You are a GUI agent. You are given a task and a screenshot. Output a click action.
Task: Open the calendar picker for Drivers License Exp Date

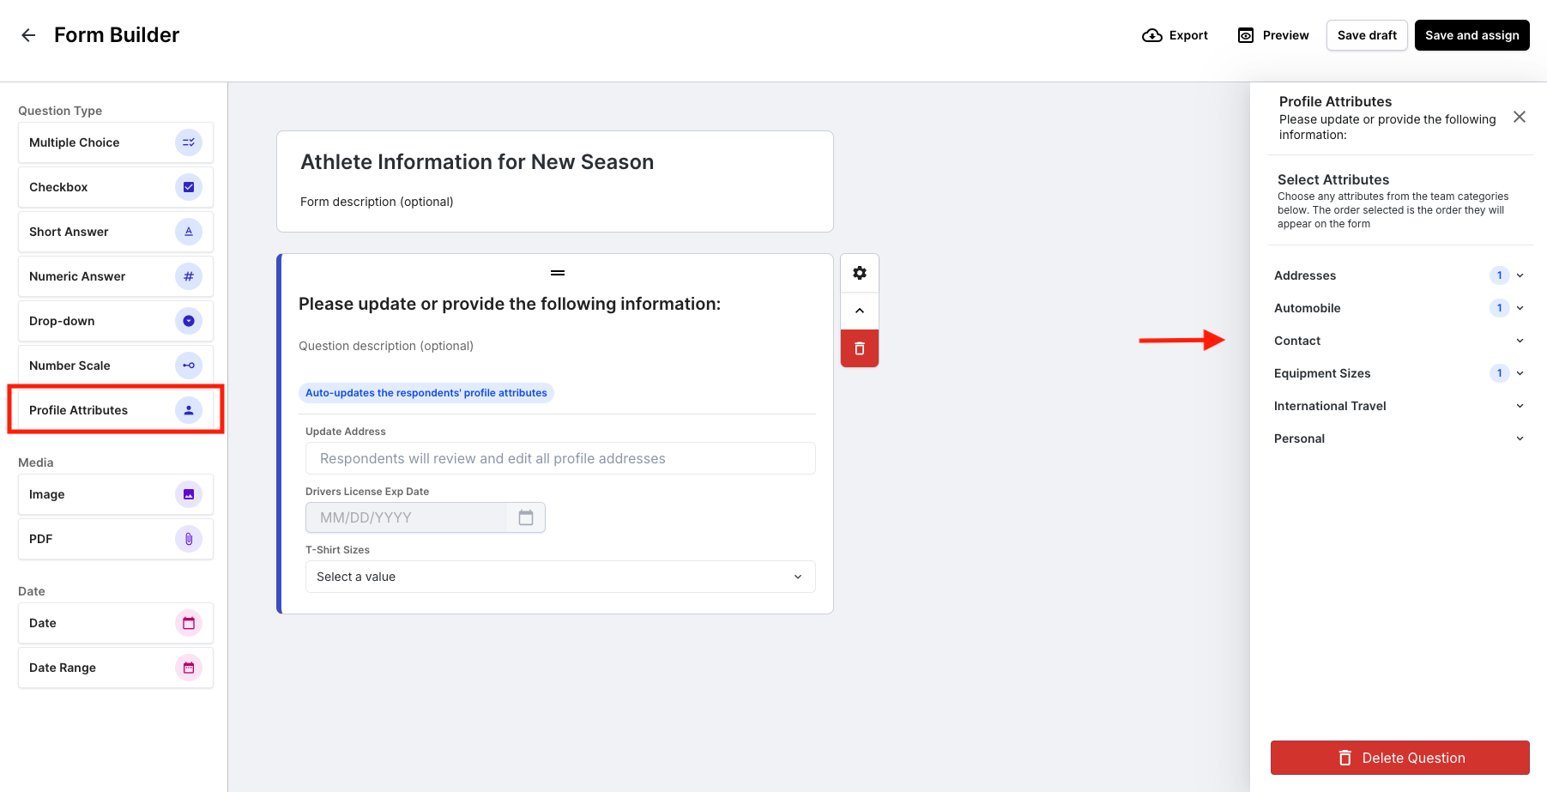(x=526, y=517)
